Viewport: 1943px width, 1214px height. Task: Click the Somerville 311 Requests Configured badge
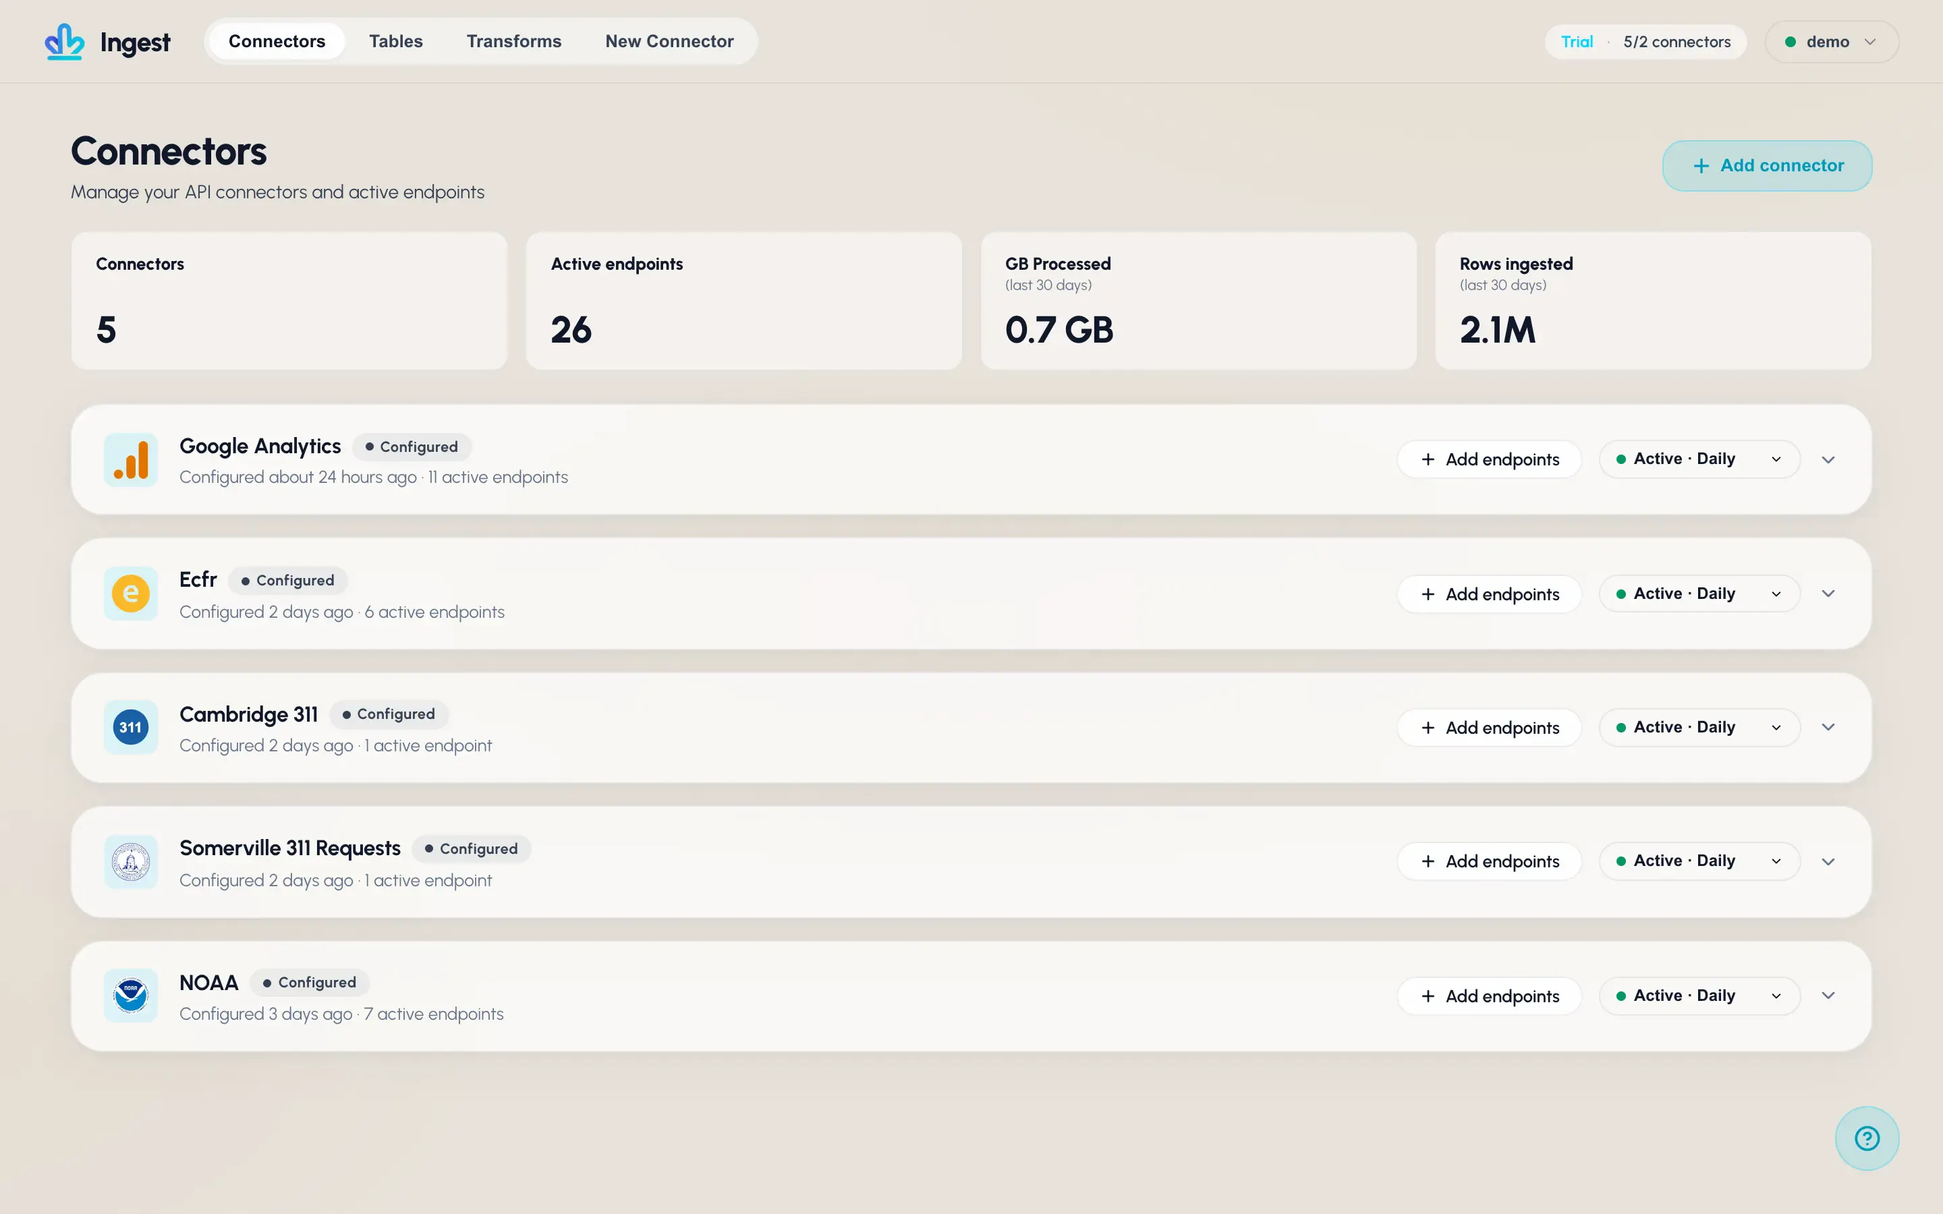tap(472, 850)
